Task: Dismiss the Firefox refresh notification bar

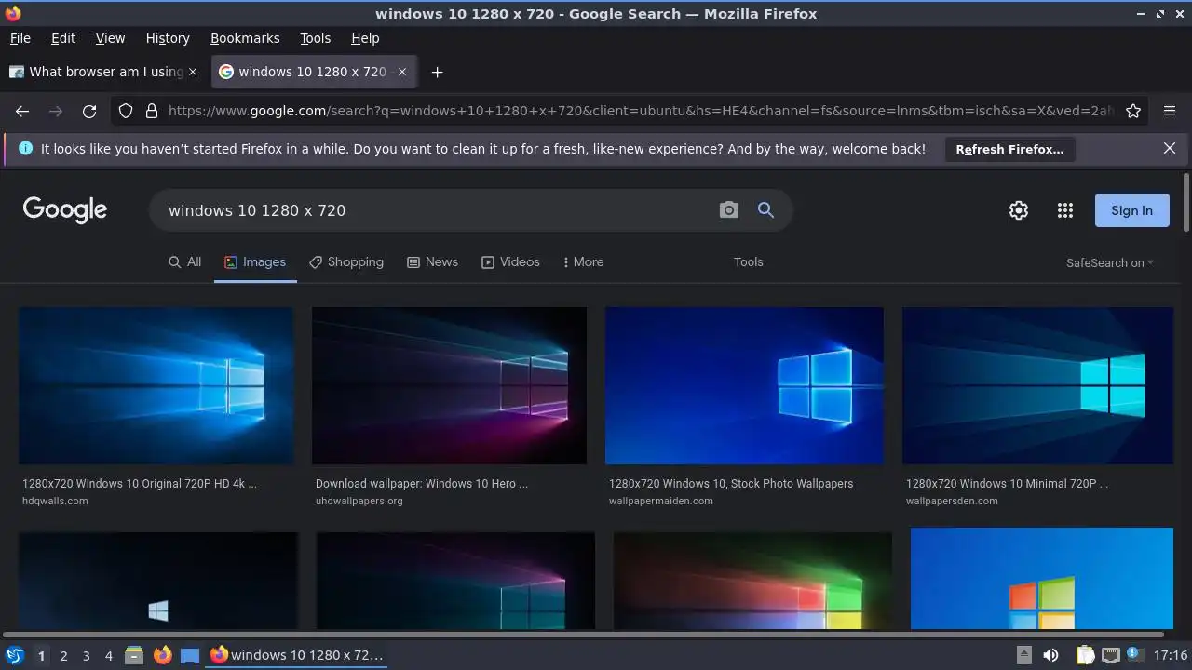Action: pos(1170,148)
